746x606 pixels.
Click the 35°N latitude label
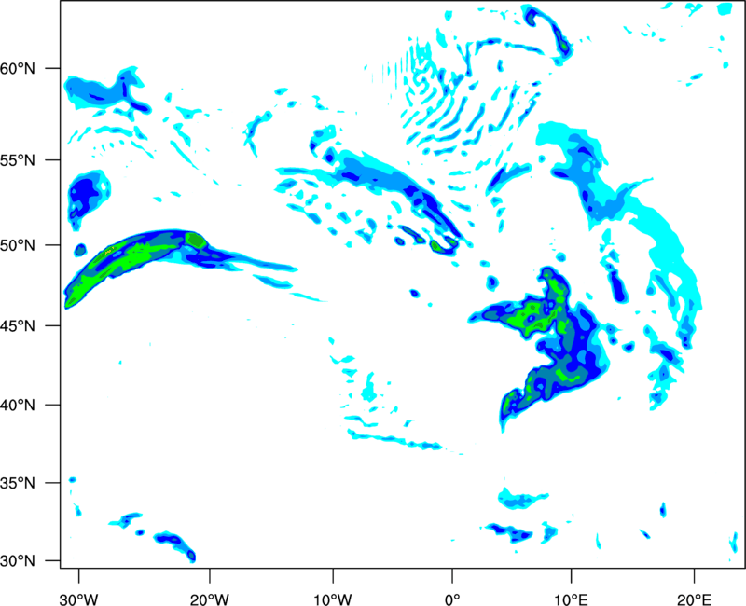(x=18, y=483)
